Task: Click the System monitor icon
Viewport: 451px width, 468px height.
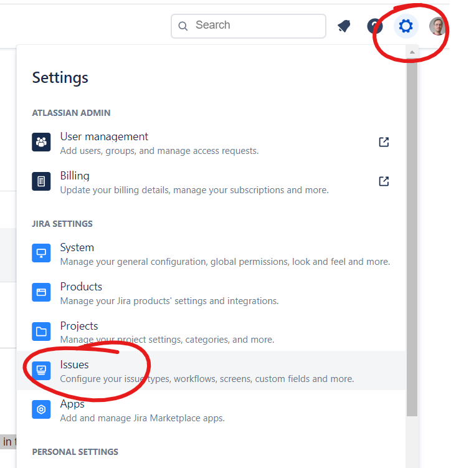Action: pyautogui.click(x=41, y=253)
